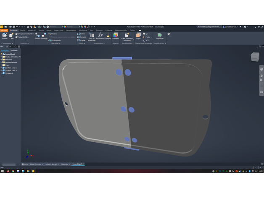Expand Mitad 1 izq component node
This screenshot has height=198, width=264.
2,68
